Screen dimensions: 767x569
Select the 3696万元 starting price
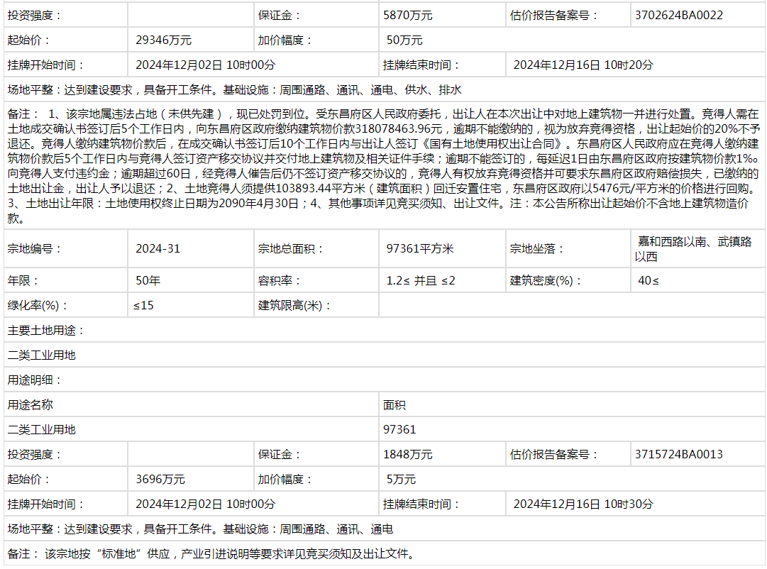(x=160, y=480)
